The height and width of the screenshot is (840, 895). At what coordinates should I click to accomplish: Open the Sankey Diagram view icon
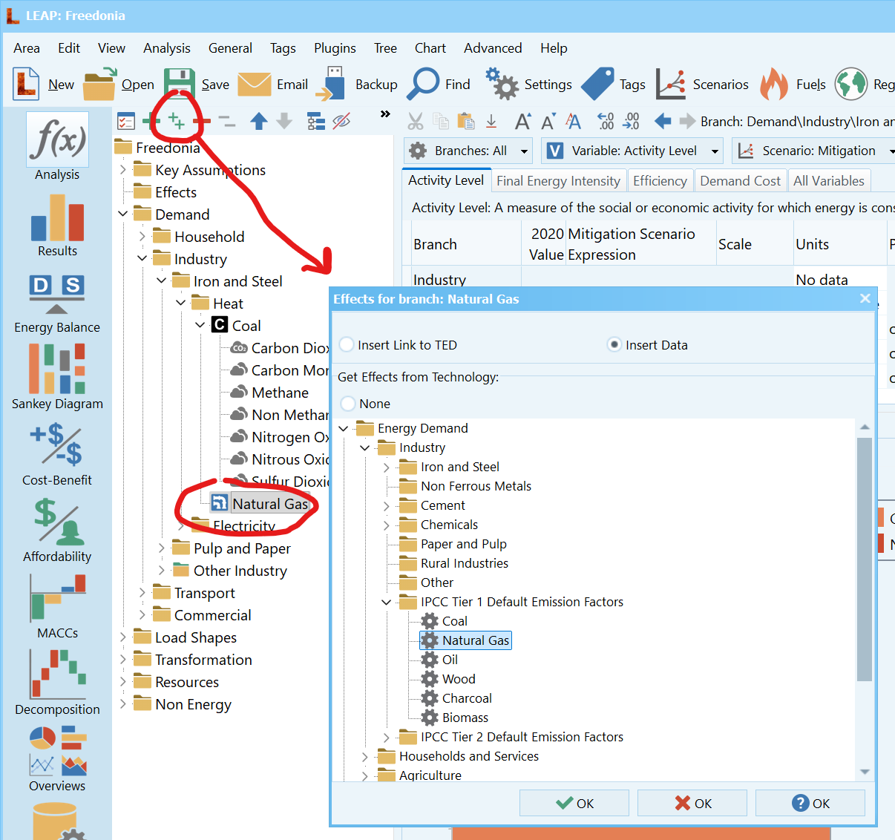pyautogui.click(x=57, y=370)
